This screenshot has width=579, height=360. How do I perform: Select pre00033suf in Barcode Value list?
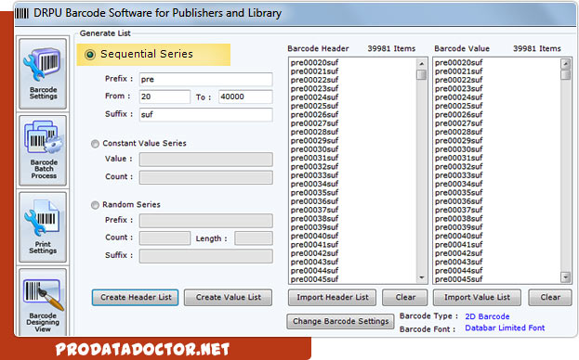click(x=458, y=175)
